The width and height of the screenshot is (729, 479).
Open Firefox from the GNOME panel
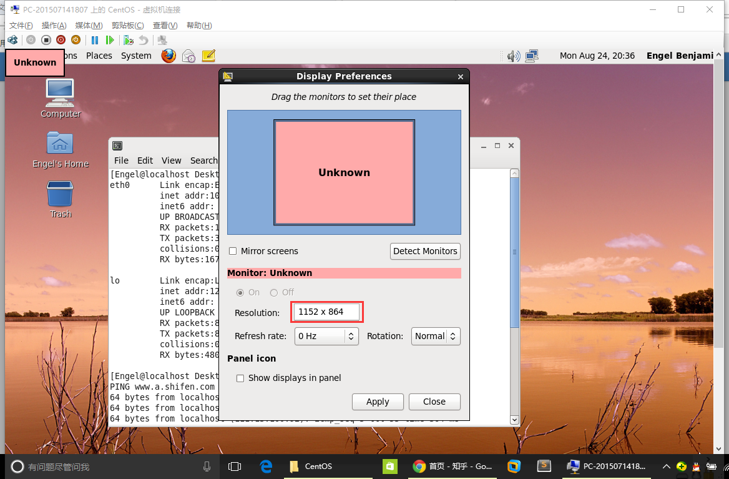pos(168,56)
